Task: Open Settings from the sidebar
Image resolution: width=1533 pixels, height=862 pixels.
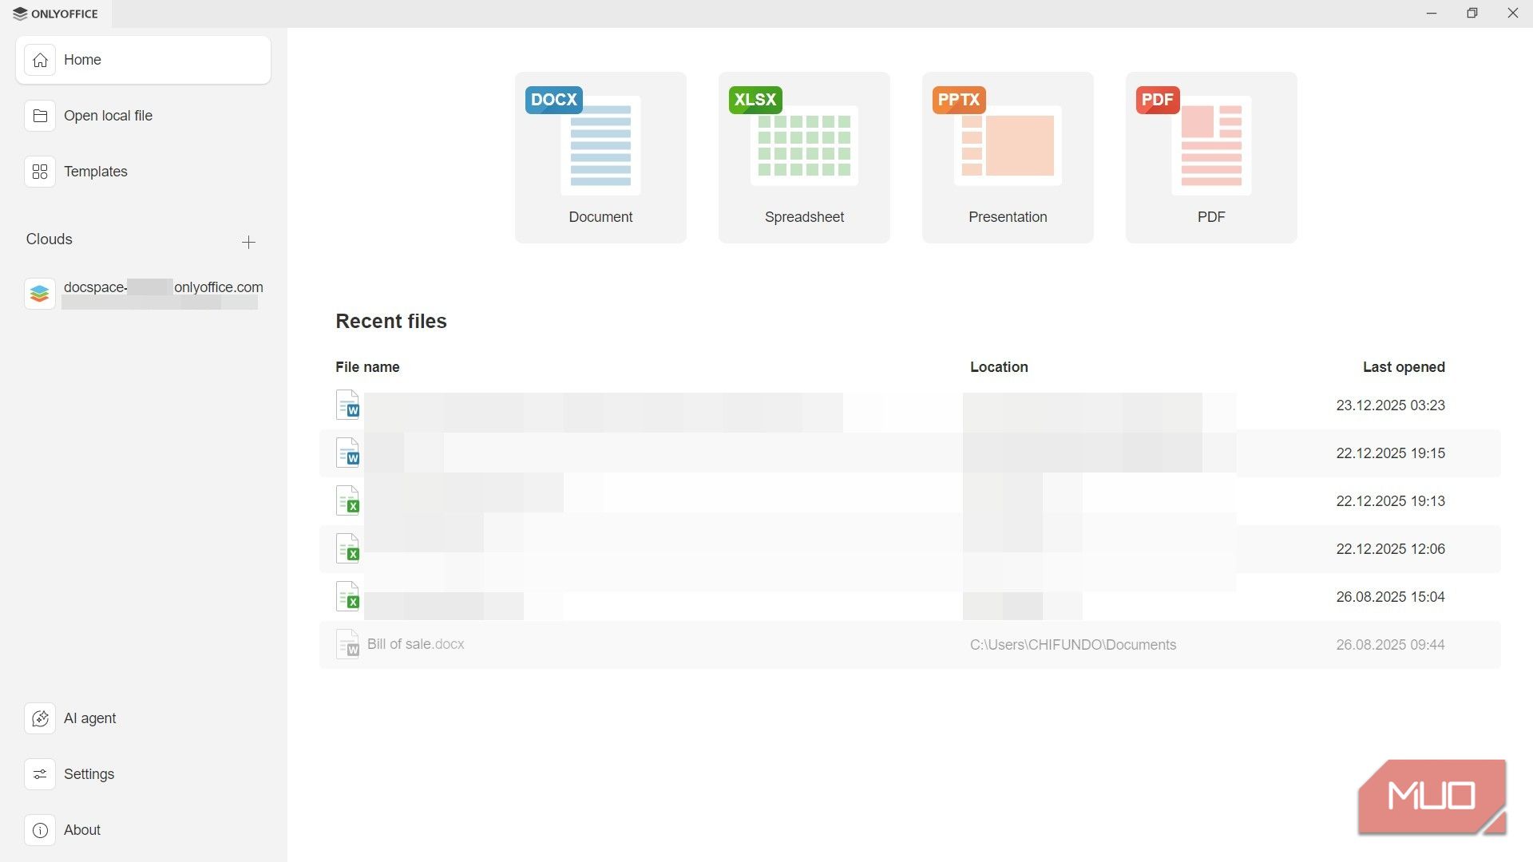Action: [143, 774]
